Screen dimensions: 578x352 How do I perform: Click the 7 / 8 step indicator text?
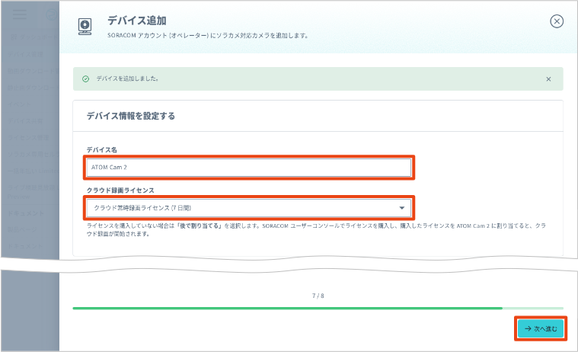coord(318,295)
